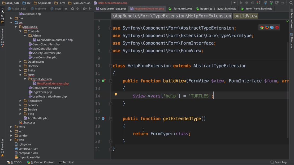Open Search Everywhere magnifier icon
This screenshot has width=294, height=165.
(291, 3)
